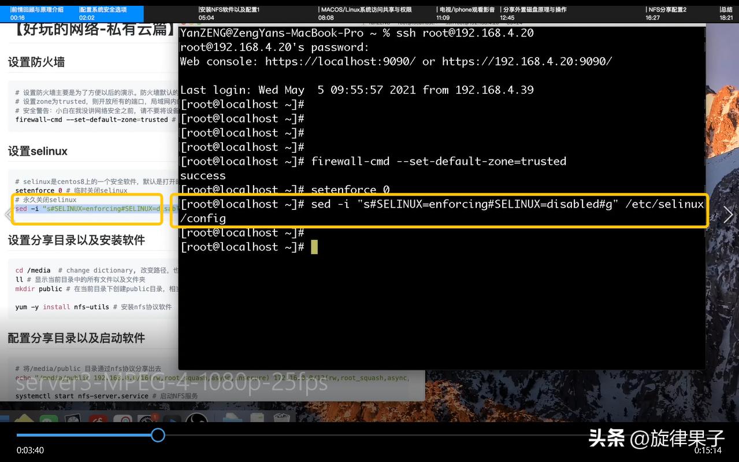Click terminal command setenforce 0
Viewport: 739px width, 462px height.
coord(350,190)
